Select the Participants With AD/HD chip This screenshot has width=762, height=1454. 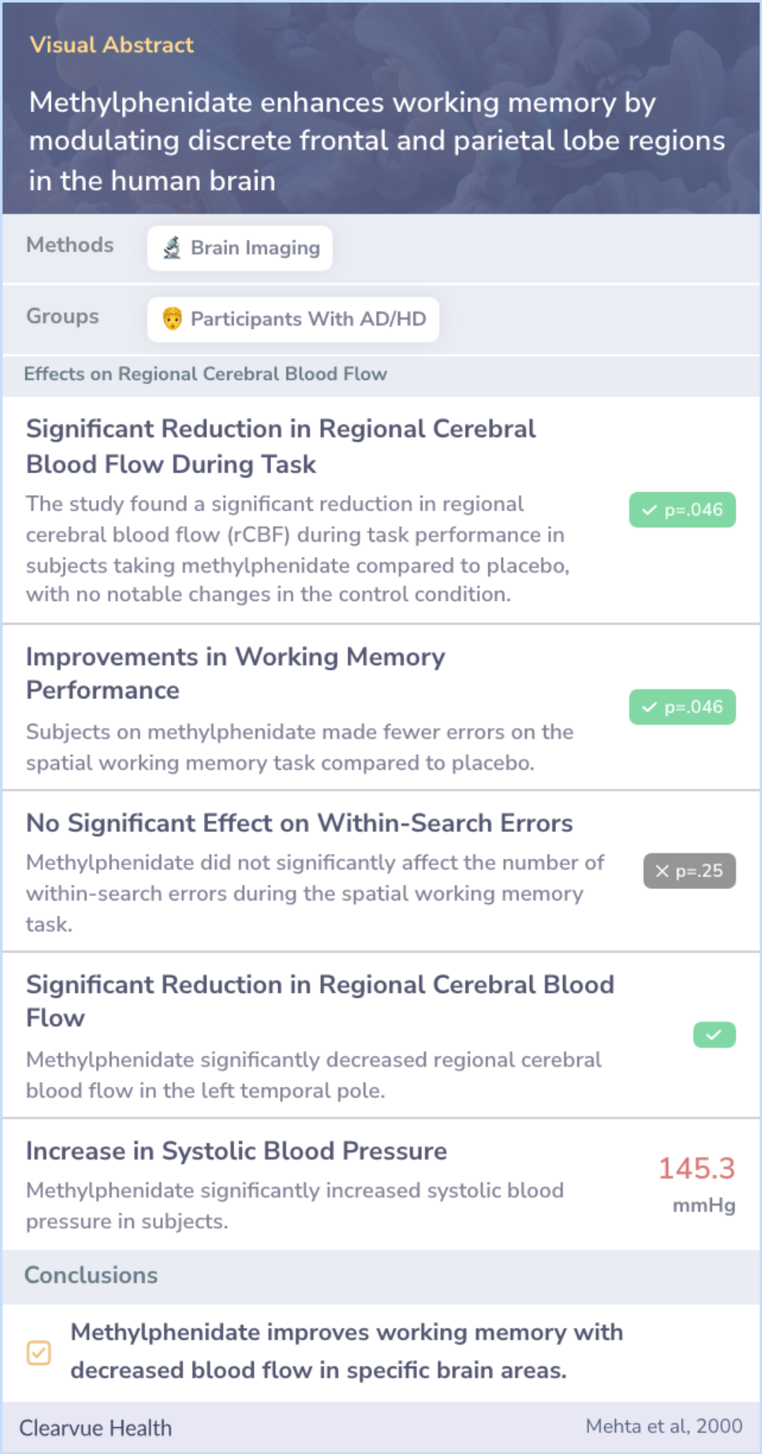[x=293, y=319]
